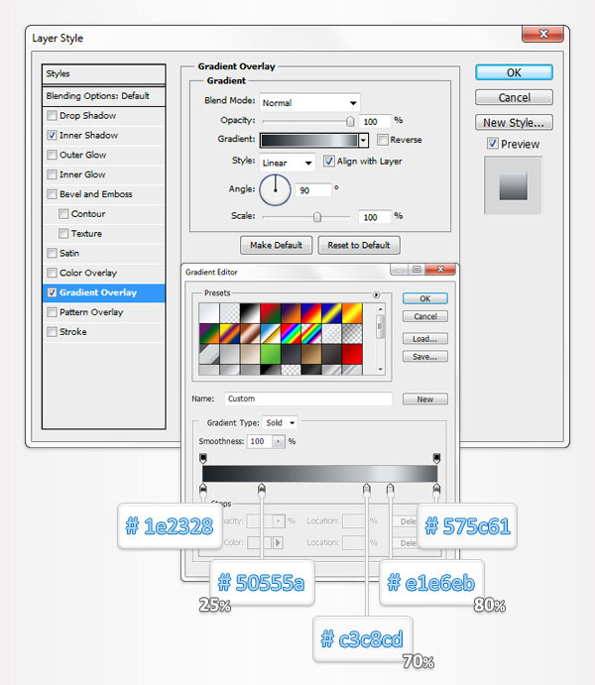Screen dimensions: 595x685
Task: Uncheck the Inner Shadow effect
Action: pyautogui.click(x=52, y=136)
